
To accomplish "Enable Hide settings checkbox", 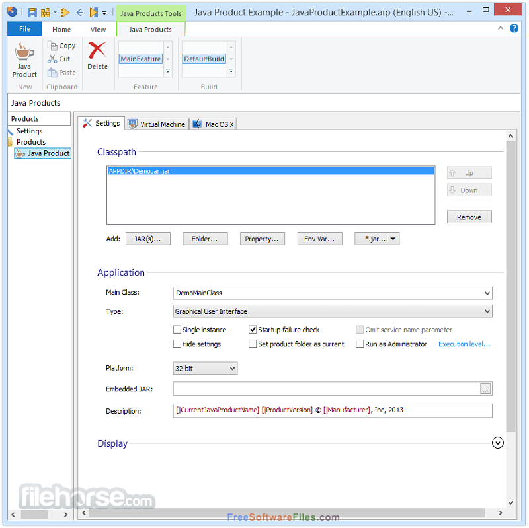I will (177, 344).
